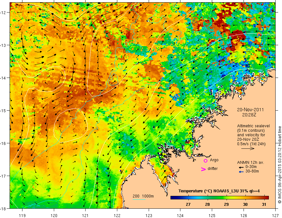Click the longitude axis label '122'
The height and width of the screenshot is (218, 282).
[117, 215]
